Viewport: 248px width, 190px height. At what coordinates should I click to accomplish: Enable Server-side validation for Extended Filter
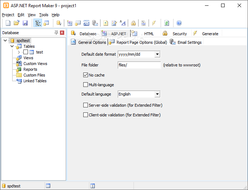click(x=85, y=105)
